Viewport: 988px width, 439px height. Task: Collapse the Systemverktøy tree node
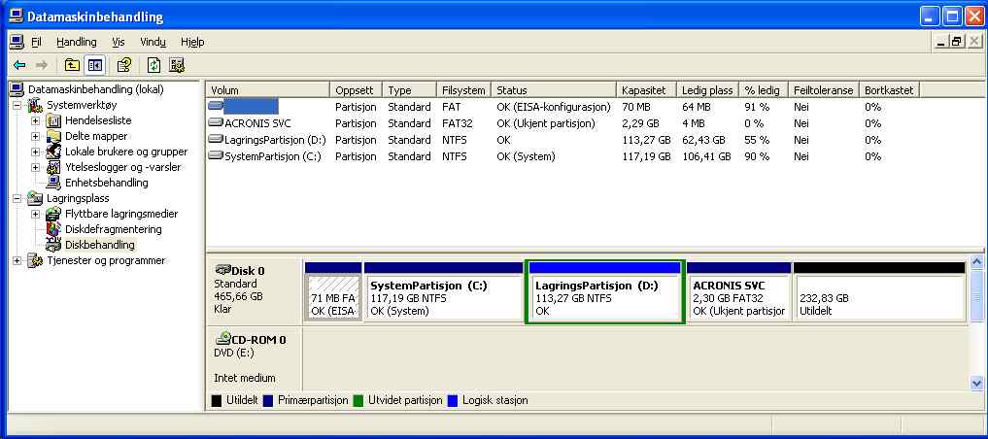(17, 105)
